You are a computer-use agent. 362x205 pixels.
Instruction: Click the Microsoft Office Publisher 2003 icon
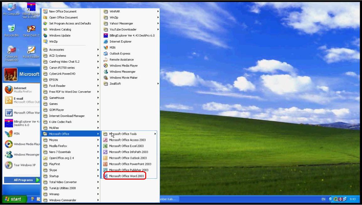[105, 170]
